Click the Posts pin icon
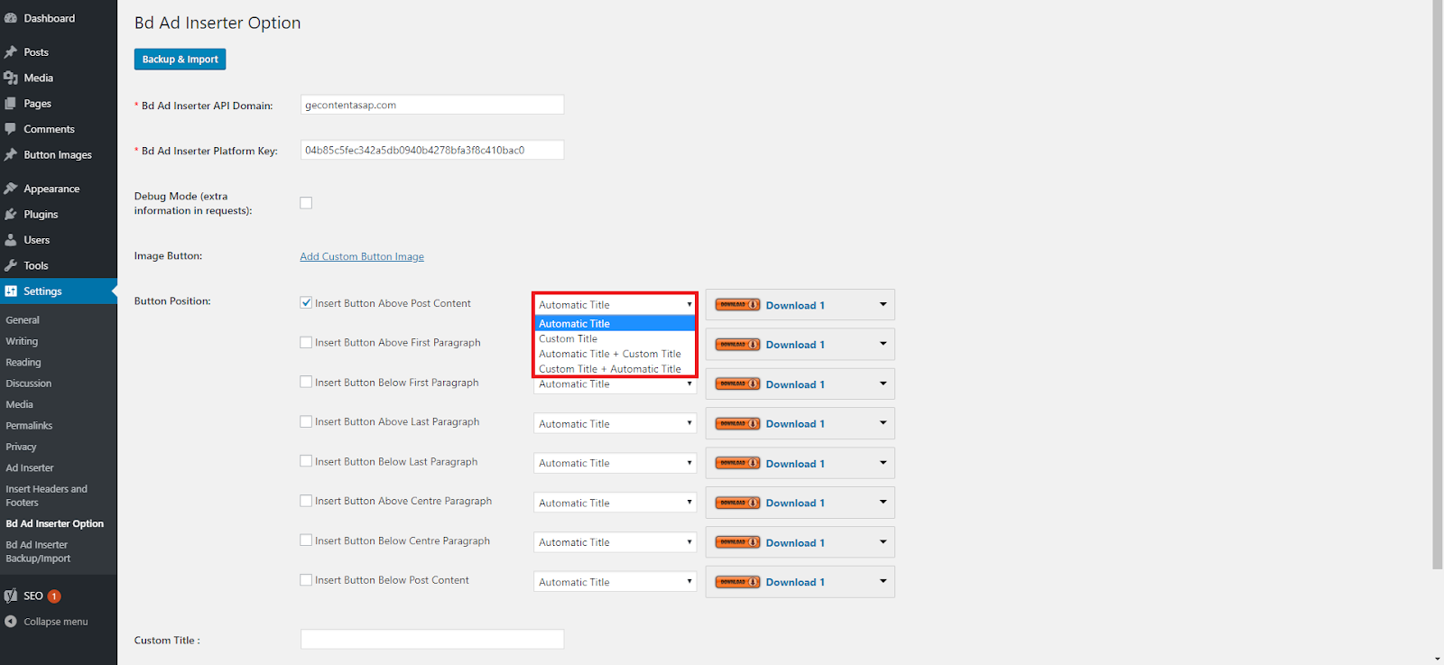 tap(11, 52)
